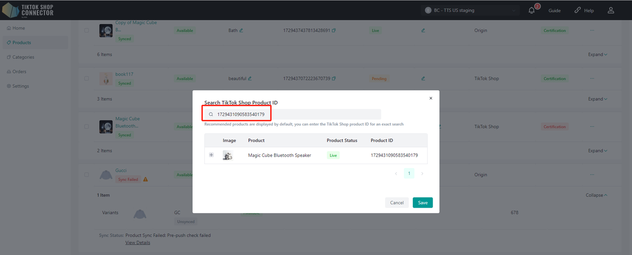
Task: Open the notifications bell
Action: click(x=532, y=10)
